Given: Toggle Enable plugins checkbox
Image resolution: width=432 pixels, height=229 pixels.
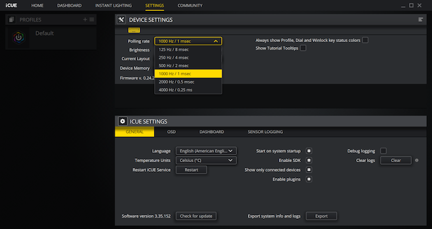Looking at the screenshot, I should click(309, 179).
